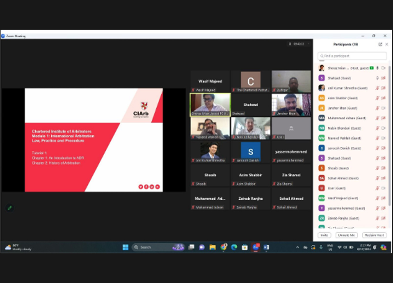
Task: Click Wasif Majeed muted microphone in list
Action: [377, 198]
